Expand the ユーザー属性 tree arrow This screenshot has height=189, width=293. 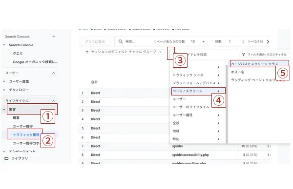point(4,81)
